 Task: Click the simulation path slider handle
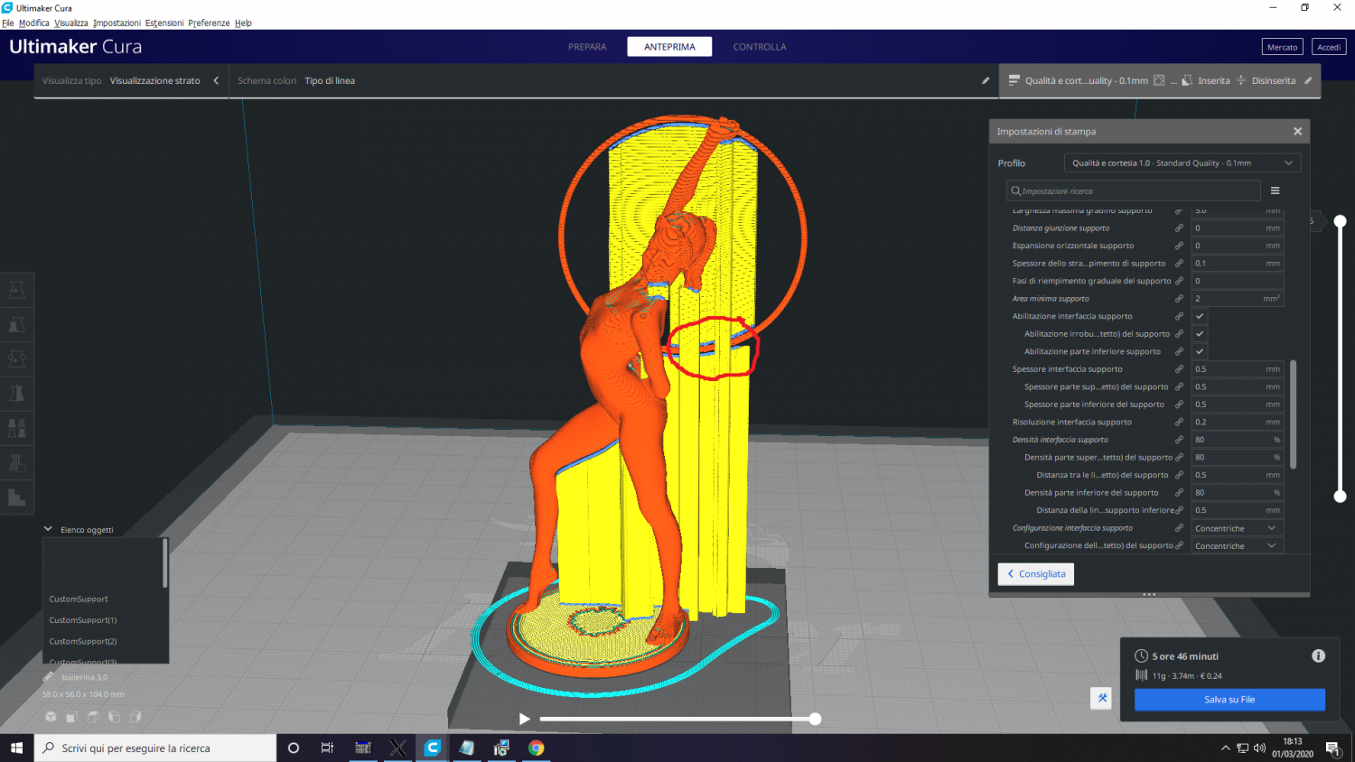pyautogui.click(x=815, y=719)
